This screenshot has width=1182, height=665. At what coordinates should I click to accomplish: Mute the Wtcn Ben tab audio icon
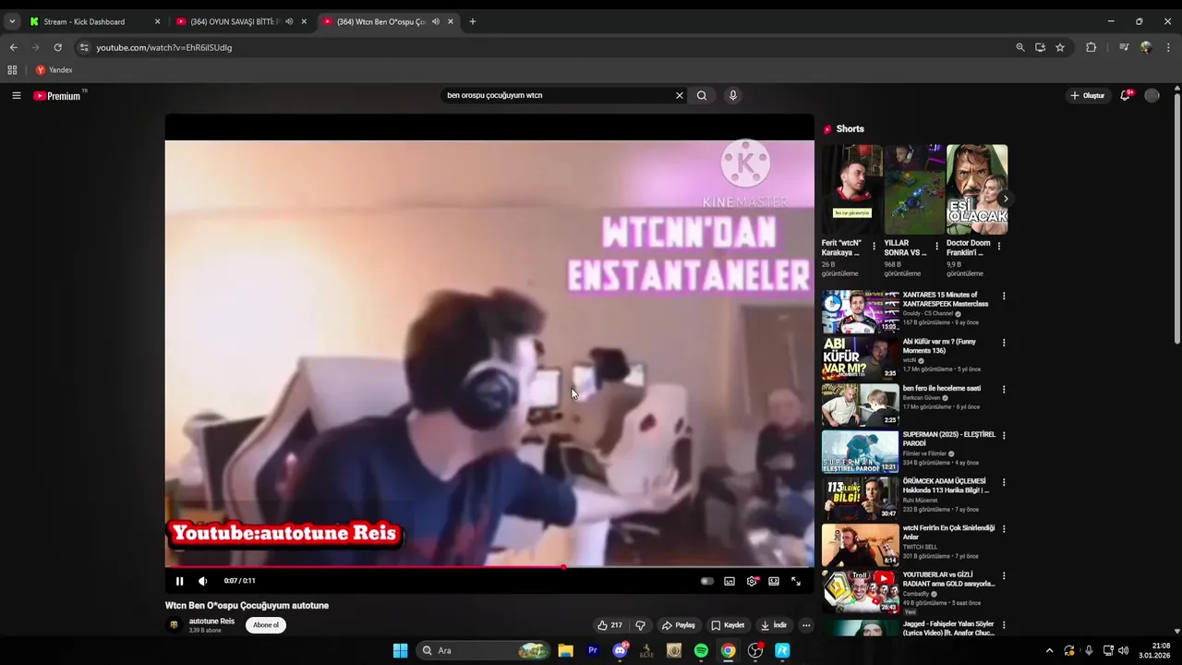(436, 21)
